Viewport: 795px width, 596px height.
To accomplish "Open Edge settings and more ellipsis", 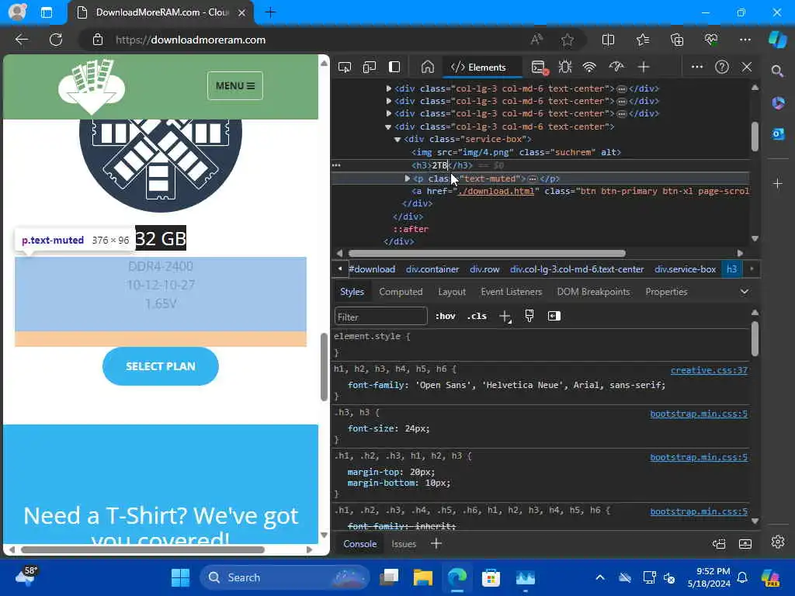I will pos(745,40).
